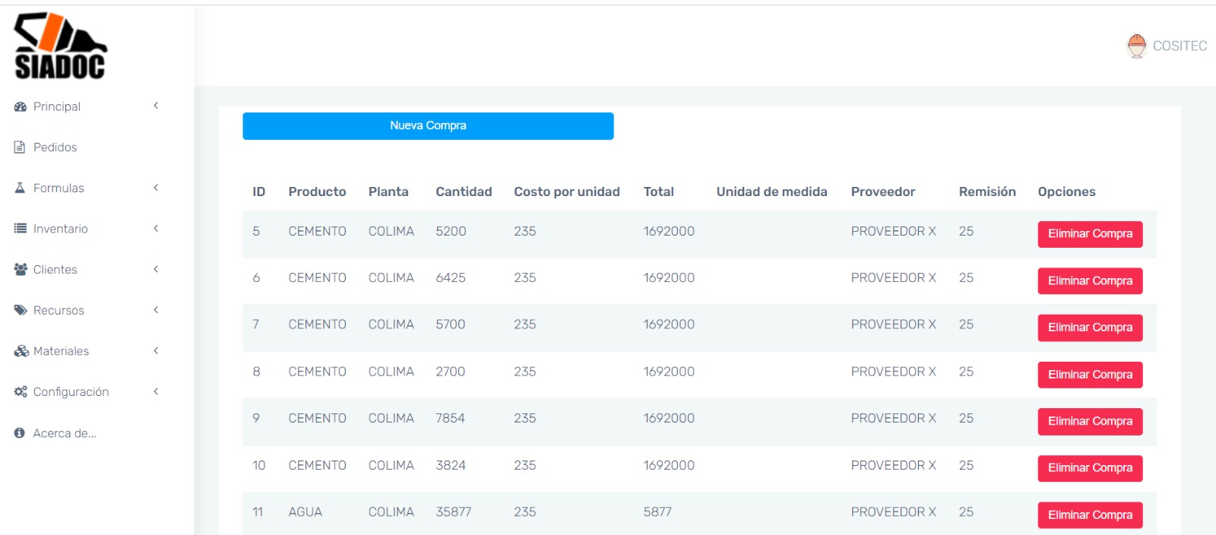1216x535 pixels.
Task: Click the SIADOC logo
Action: coord(61,46)
